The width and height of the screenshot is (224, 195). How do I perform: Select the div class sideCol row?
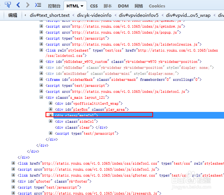coord(77,122)
